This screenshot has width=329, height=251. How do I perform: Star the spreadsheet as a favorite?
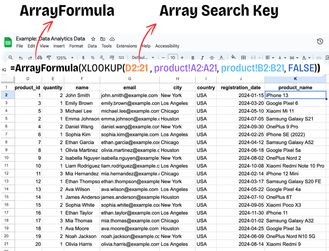(x=93, y=39)
